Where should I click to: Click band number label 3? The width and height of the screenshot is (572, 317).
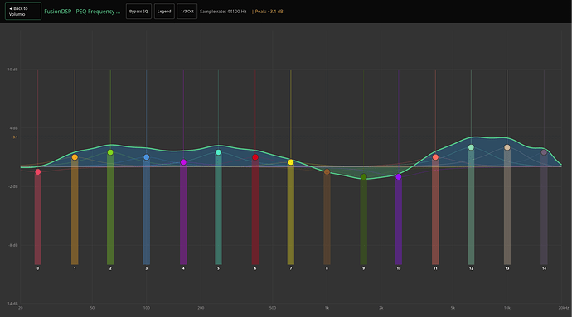tap(147, 268)
